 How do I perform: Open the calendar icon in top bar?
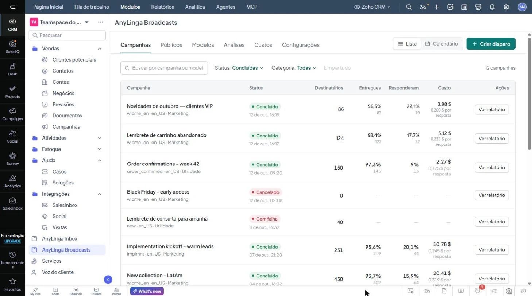coord(464,7)
